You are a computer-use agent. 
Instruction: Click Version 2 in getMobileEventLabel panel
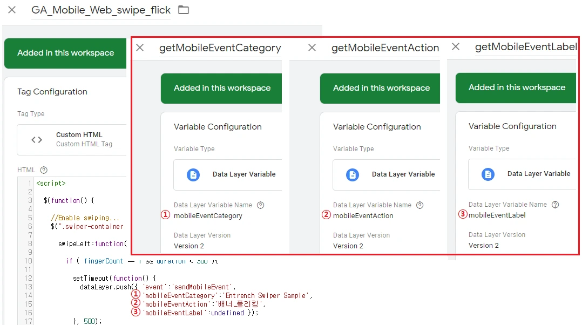(484, 246)
